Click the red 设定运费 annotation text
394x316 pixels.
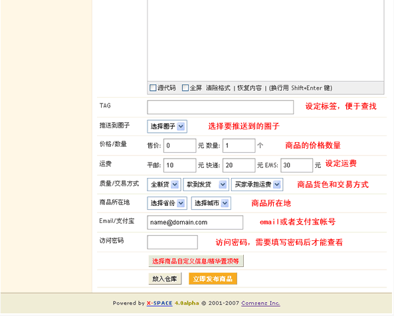341,163
